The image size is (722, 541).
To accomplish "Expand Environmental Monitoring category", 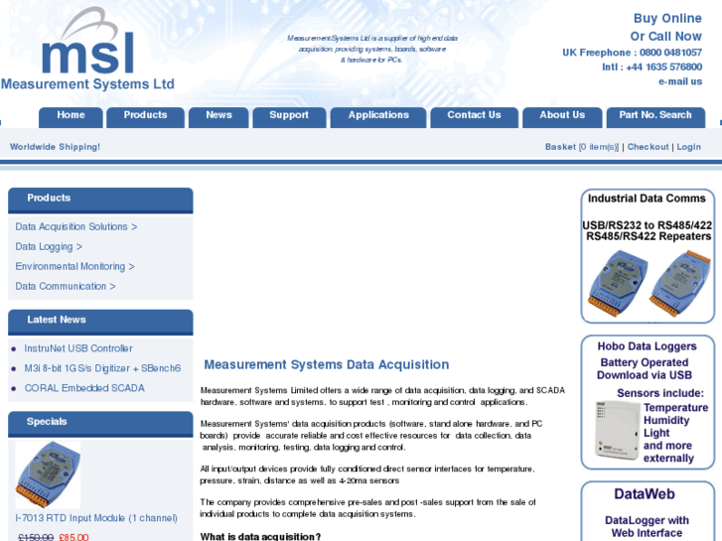I will 74,267.
